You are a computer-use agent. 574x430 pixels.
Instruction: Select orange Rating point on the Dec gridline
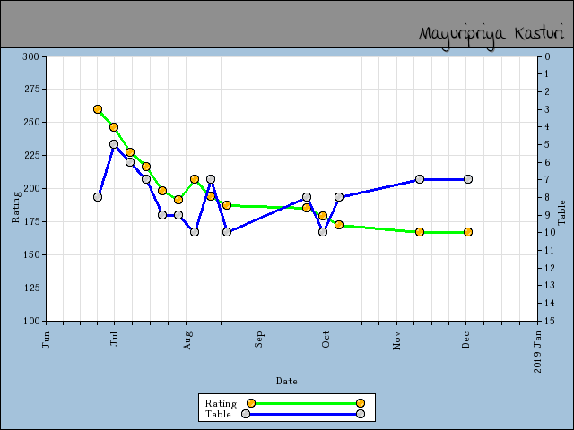click(x=468, y=232)
